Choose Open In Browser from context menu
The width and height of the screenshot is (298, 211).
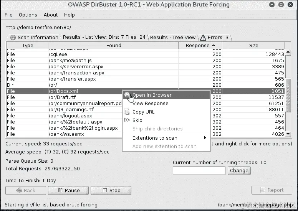[x=167, y=95]
